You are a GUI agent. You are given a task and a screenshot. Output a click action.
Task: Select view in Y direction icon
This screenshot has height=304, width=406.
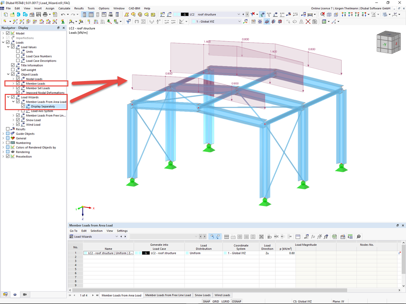(x=351, y=15)
